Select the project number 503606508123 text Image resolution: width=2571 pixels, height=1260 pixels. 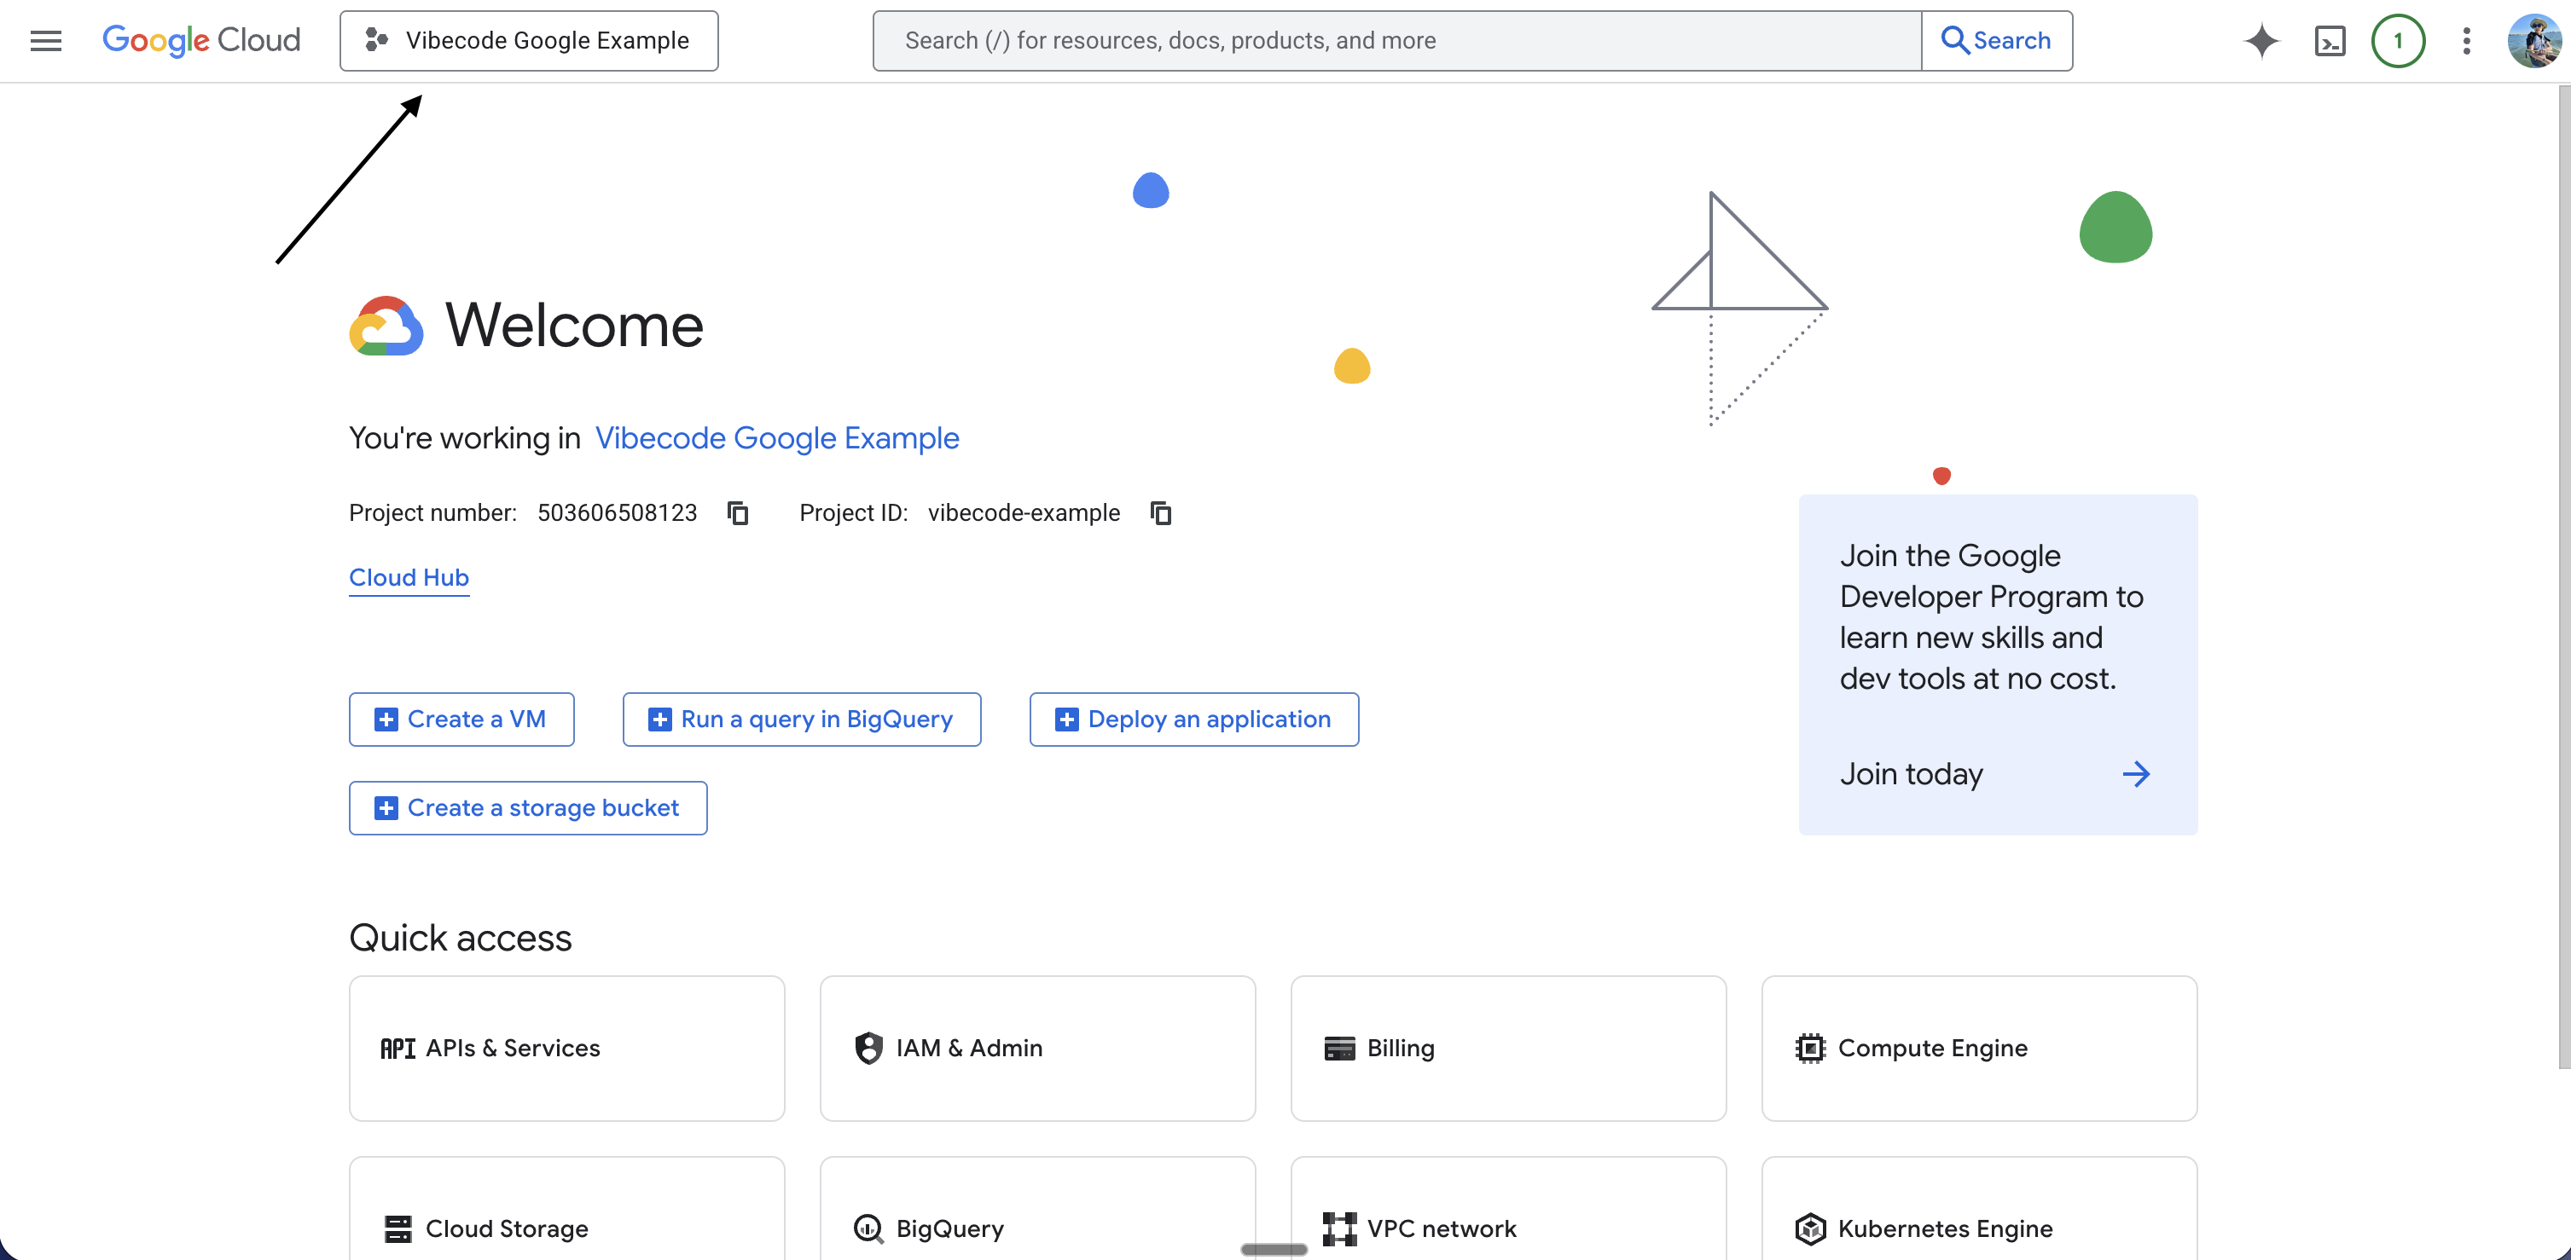click(617, 512)
